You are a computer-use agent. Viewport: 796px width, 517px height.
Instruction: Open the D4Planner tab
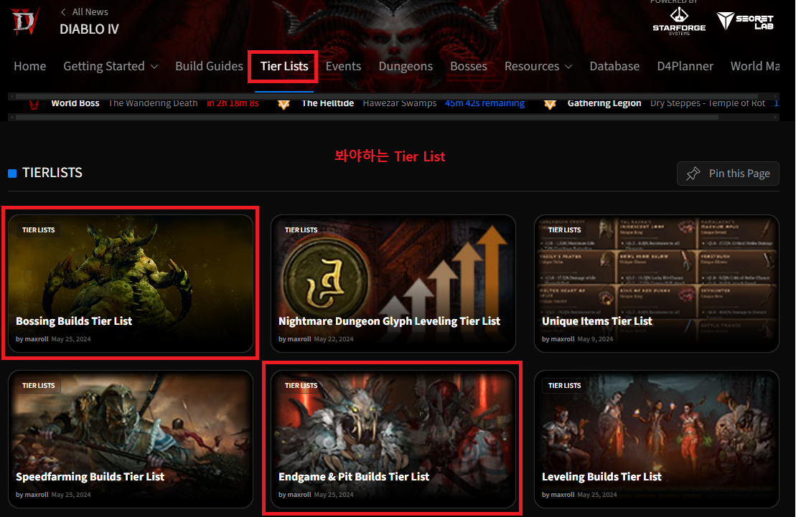685,67
